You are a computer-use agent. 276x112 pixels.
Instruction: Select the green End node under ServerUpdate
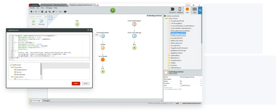103,71
